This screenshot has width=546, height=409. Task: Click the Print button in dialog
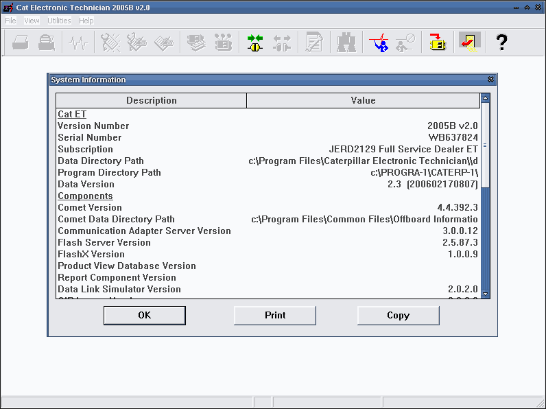click(275, 315)
